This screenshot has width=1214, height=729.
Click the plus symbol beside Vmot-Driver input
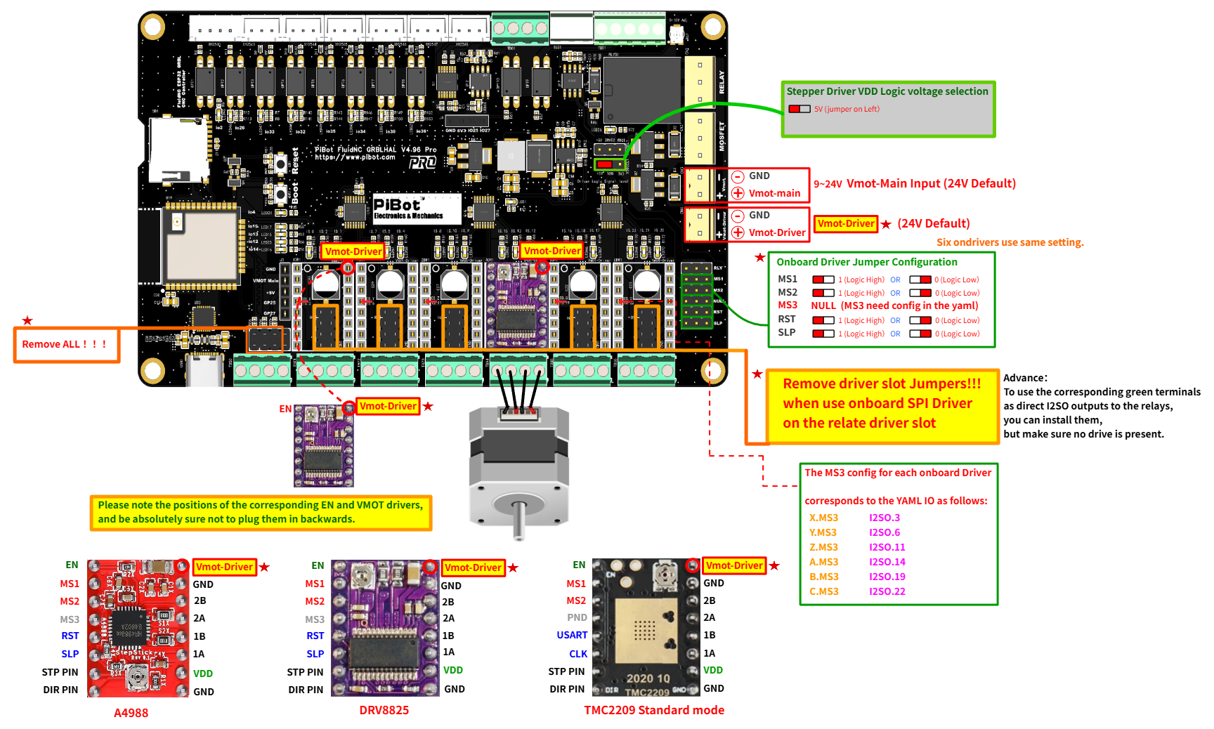[x=738, y=232]
